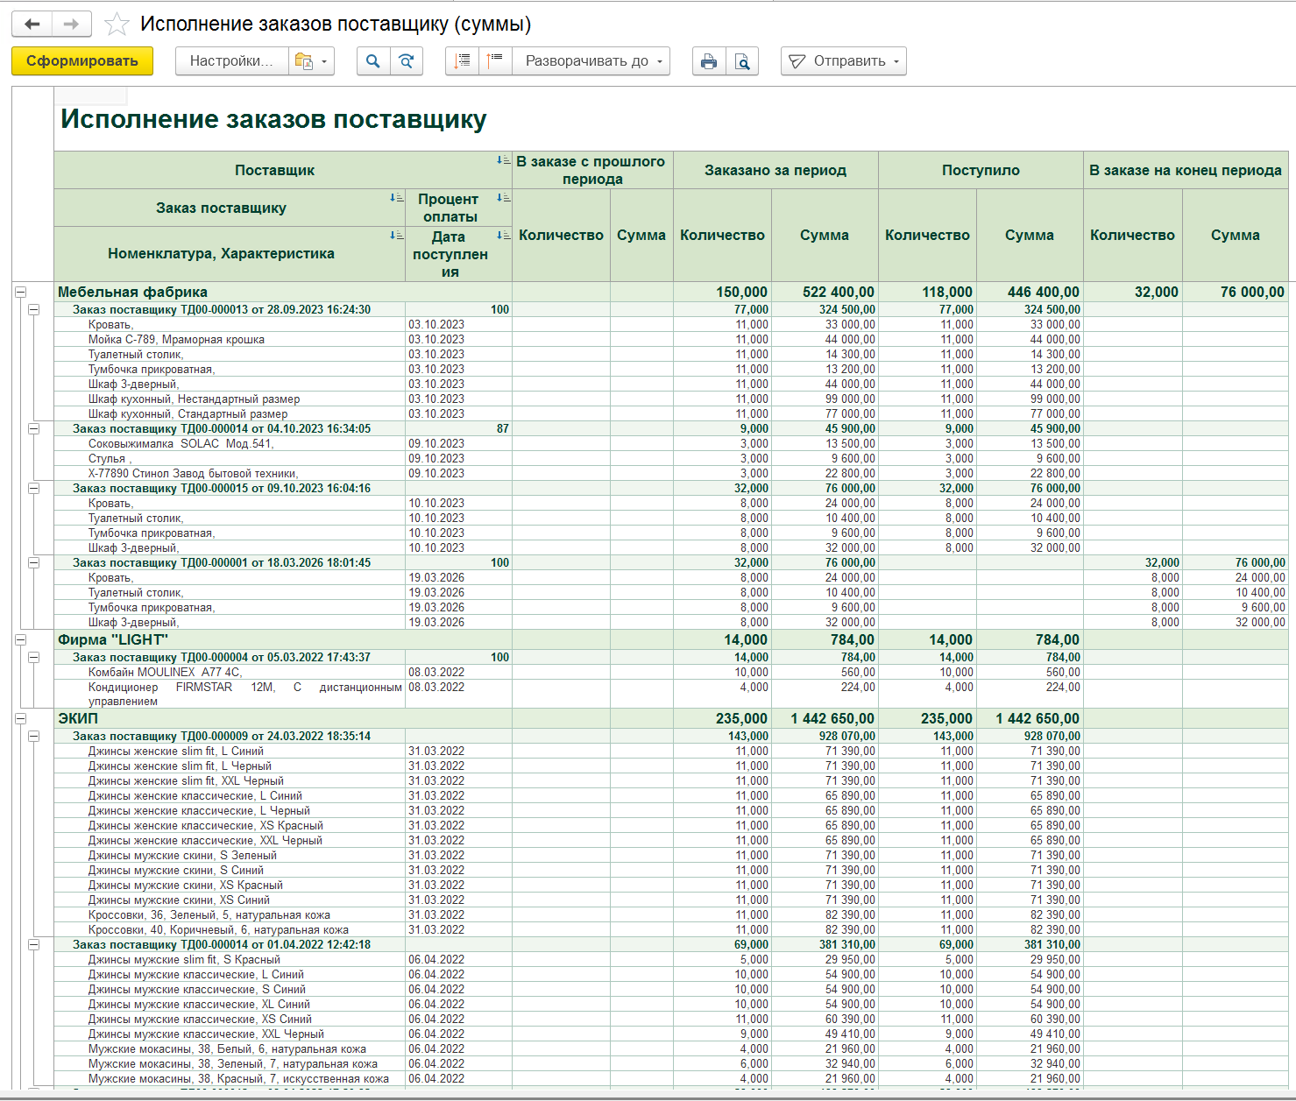The height and width of the screenshot is (1101, 1296).
Task: Collapse order ТД00-000004 from 05.03.2022
Action: click(x=33, y=658)
